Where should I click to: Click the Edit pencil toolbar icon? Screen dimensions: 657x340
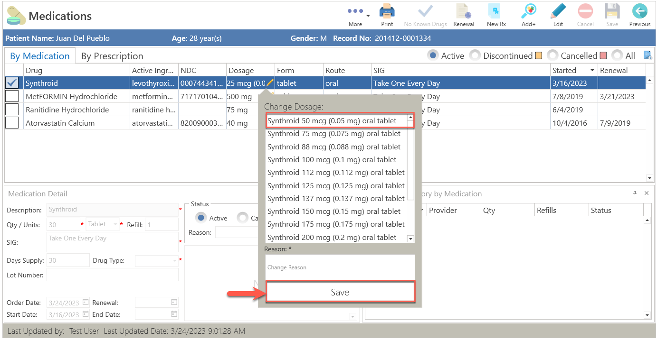[x=558, y=11]
